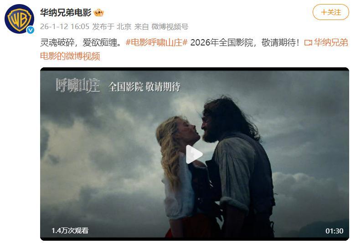This screenshot has height=243, width=356.
Task: Click the text 2026年全国影院，敬请期待
Action: (245, 42)
